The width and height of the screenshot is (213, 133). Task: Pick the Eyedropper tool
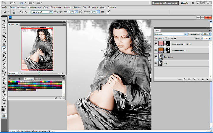click(4, 40)
